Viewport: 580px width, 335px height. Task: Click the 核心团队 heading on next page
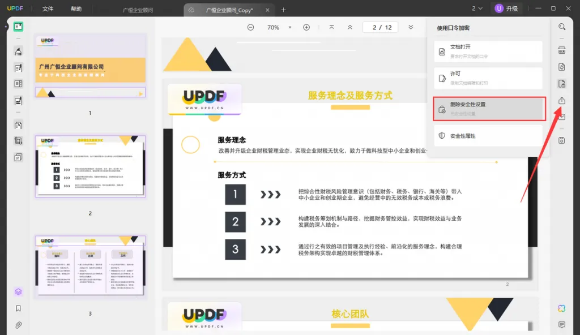350,314
